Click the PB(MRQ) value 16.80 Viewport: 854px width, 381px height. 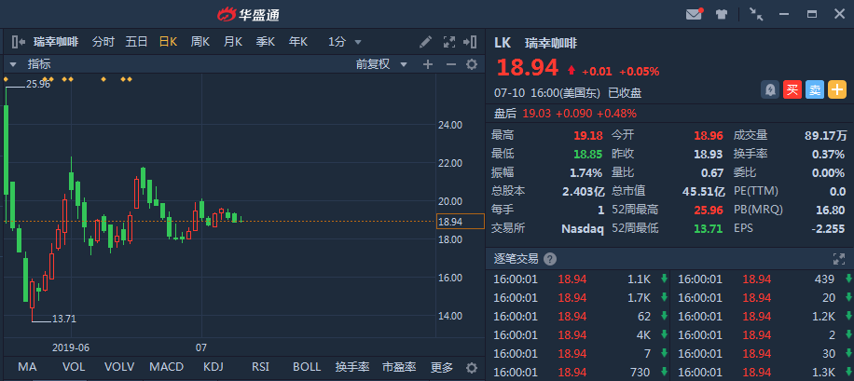tap(831, 211)
